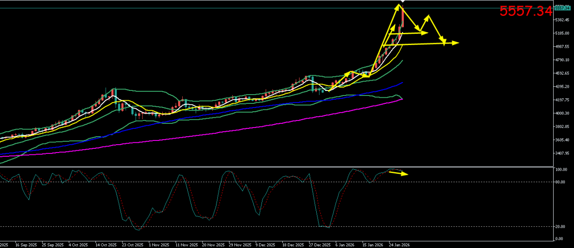Click the 20.00 stochastic level label
574x248 pixels.
[560, 227]
